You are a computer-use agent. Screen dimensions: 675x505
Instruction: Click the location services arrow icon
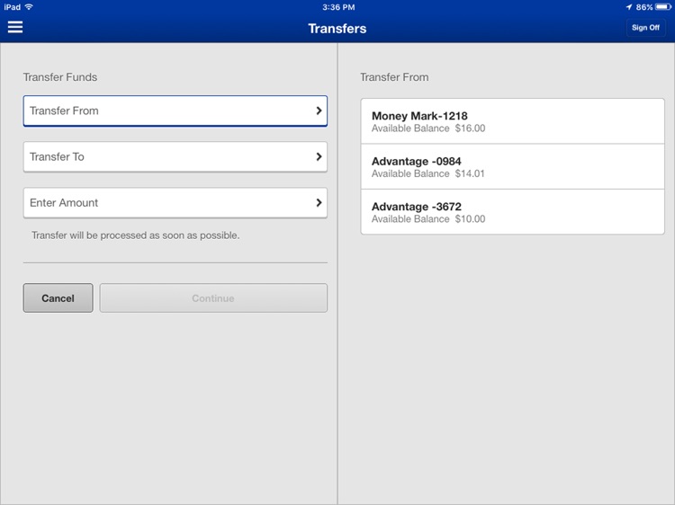point(629,7)
